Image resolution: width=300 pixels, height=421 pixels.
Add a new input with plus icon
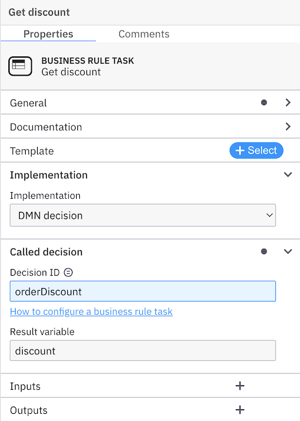pyautogui.click(x=240, y=386)
